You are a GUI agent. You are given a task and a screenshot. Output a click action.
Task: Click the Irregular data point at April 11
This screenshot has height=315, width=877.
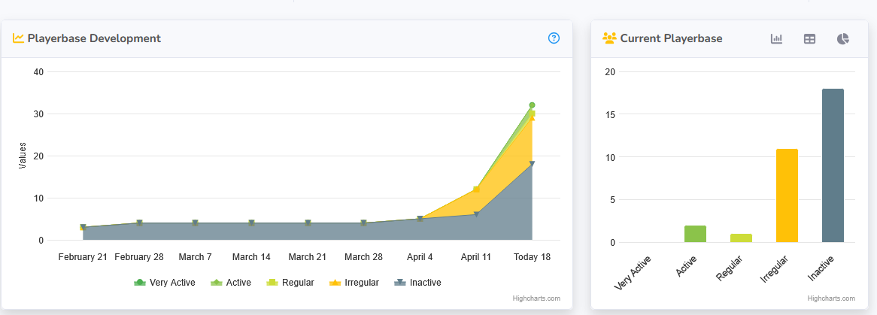coord(476,189)
